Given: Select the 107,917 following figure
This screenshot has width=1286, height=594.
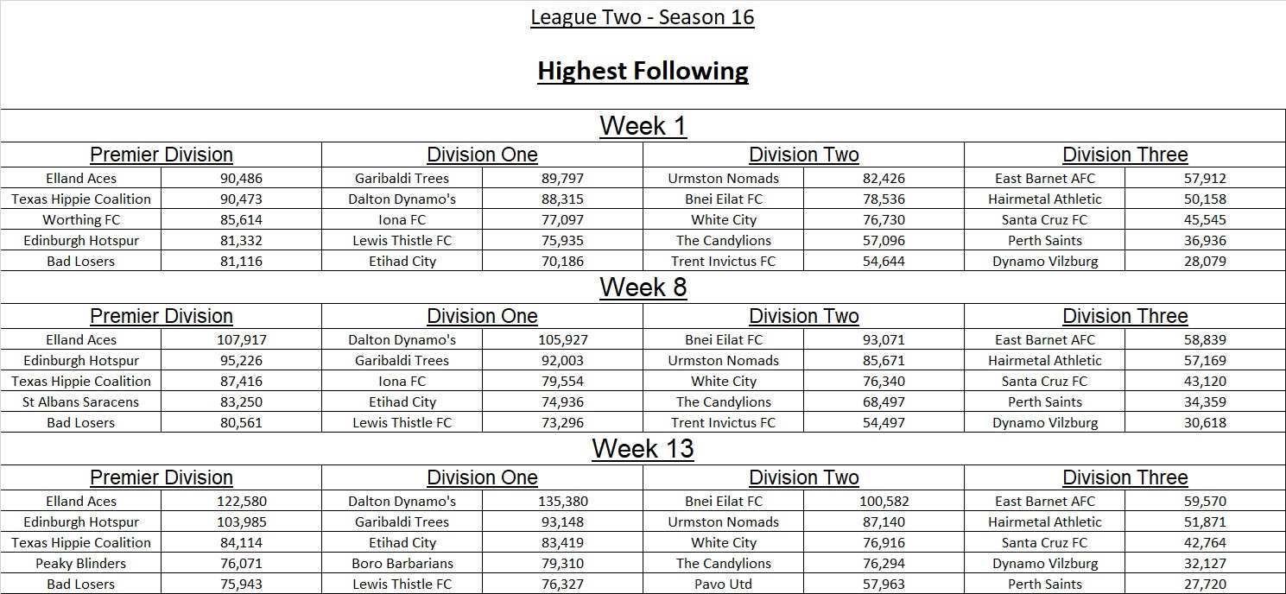Looking at the screenshot, I should click(x=241, y=340).
